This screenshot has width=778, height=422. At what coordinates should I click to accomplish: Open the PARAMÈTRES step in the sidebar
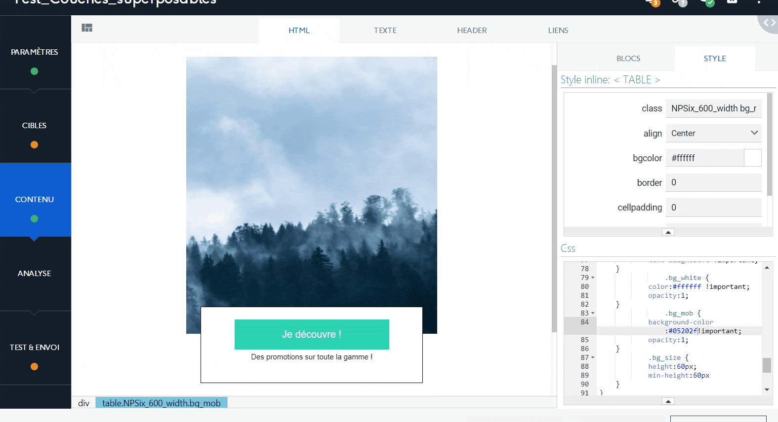pyautogui.click(x=35, y=52)
